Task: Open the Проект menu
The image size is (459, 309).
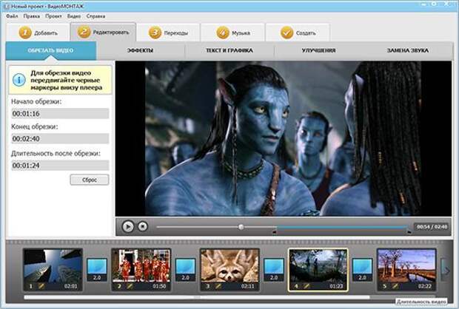Action: click(x=53, y=16)
